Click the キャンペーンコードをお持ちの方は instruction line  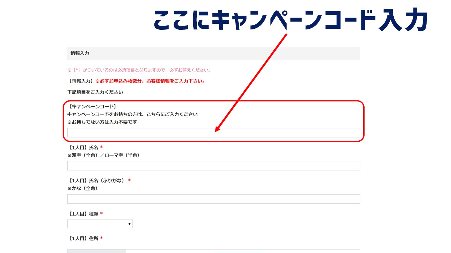132,114
